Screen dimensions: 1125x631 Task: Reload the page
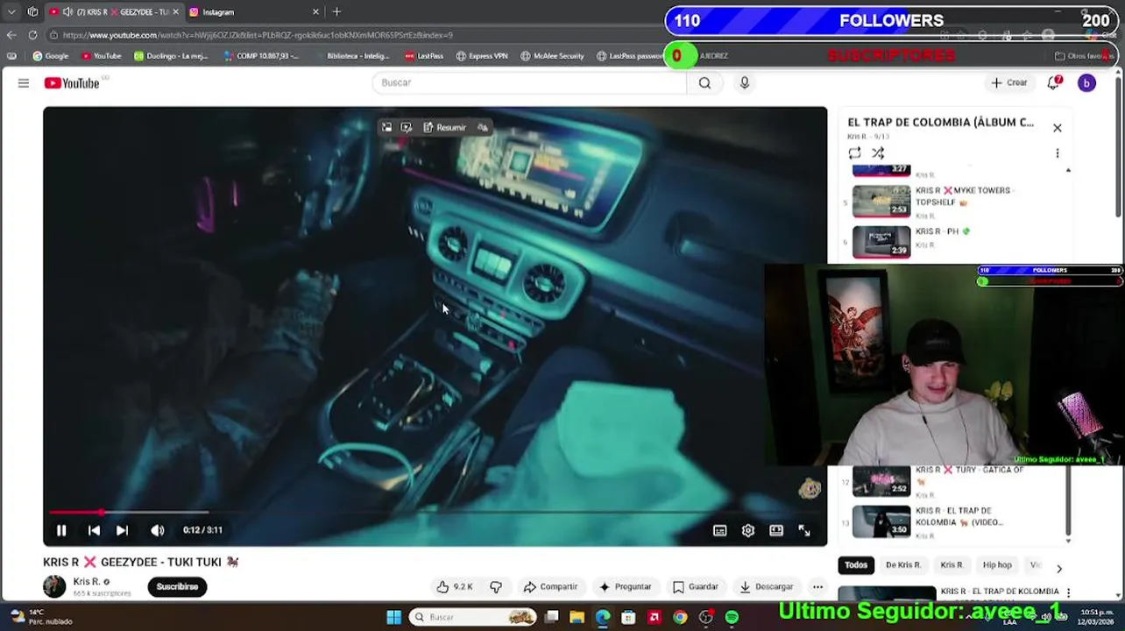(32, 35)
